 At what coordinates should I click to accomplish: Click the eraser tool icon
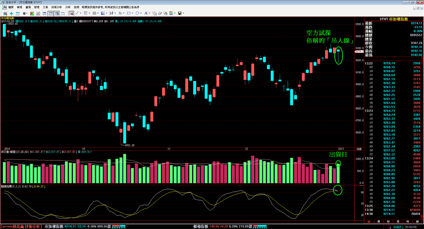pos(160,13)
